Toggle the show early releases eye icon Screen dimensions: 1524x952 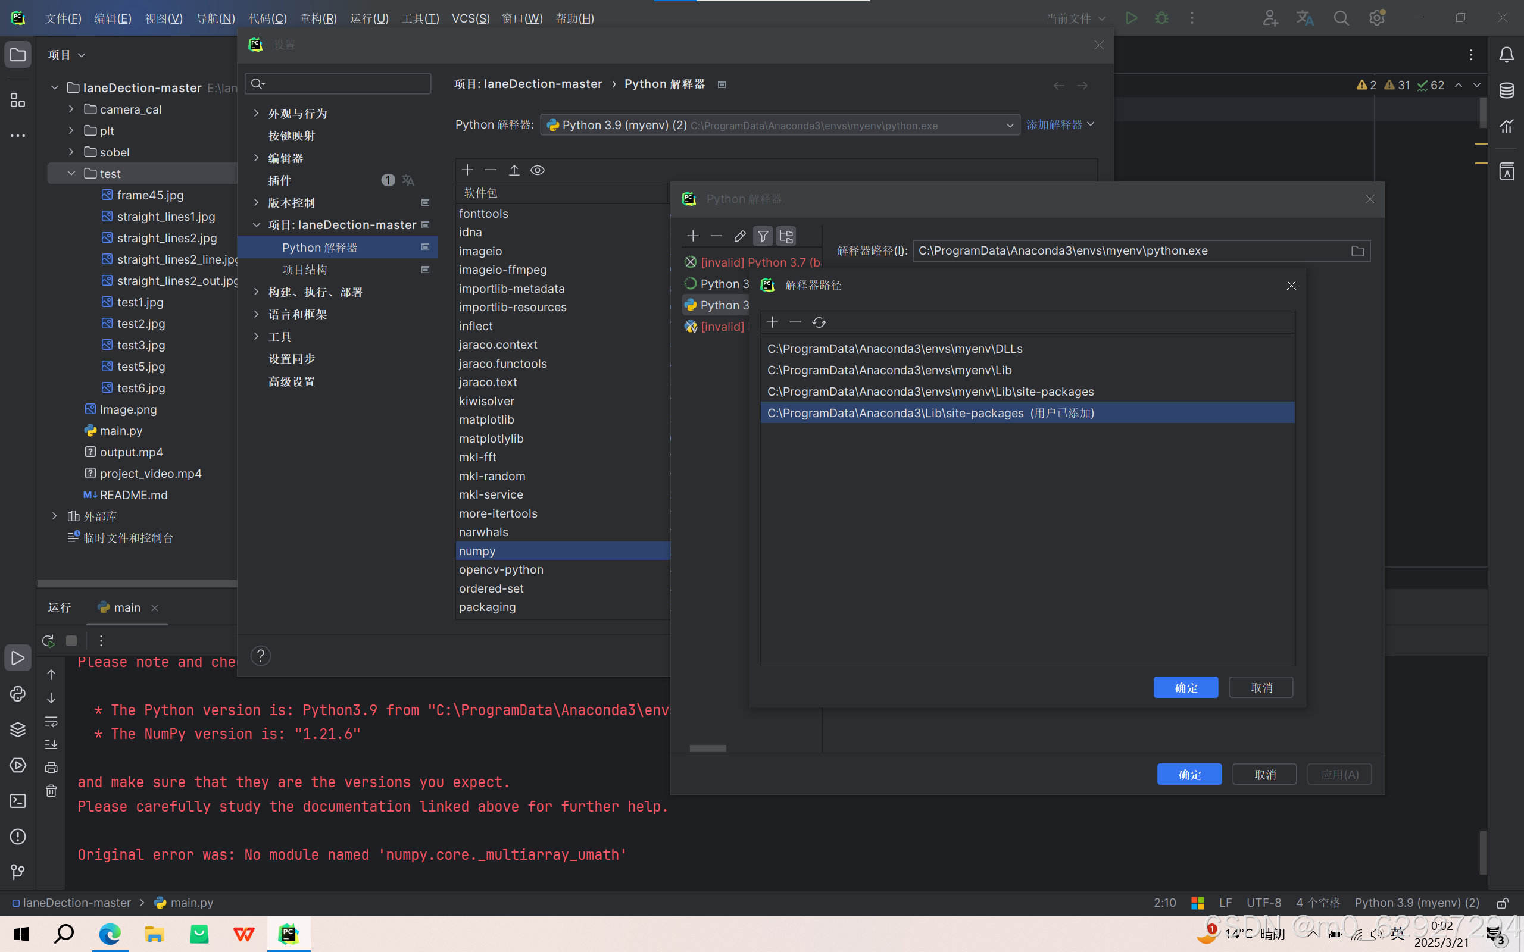click(537, 170)
